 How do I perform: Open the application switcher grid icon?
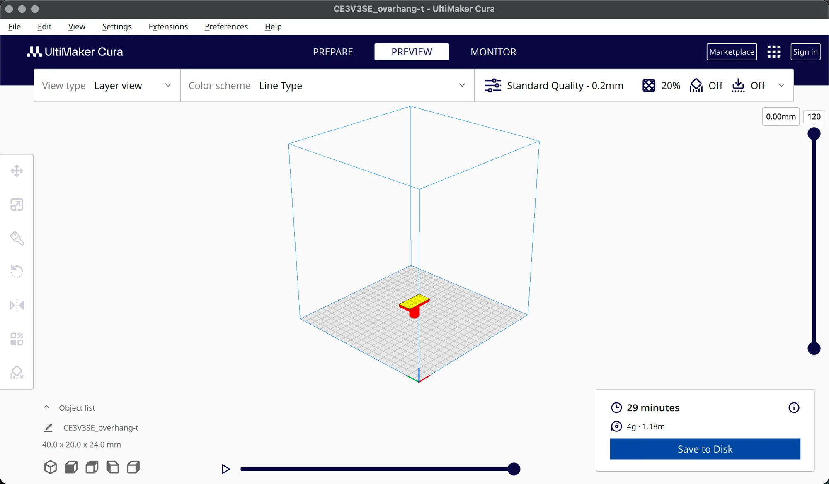point(773,52)
